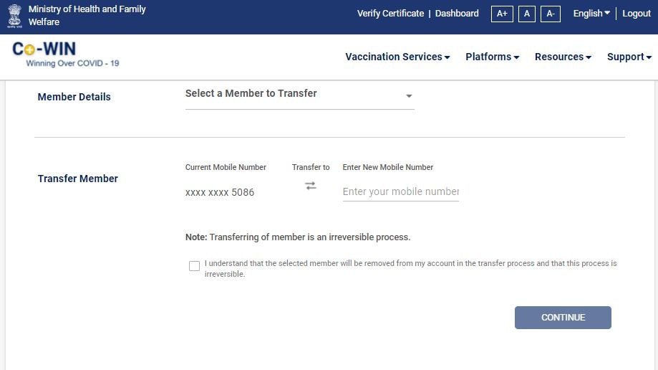
Task: Log out of the account
Action: (637, 14)
